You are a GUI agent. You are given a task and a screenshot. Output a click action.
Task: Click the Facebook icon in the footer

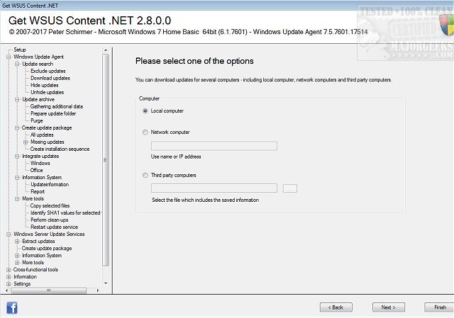[11, 307]
